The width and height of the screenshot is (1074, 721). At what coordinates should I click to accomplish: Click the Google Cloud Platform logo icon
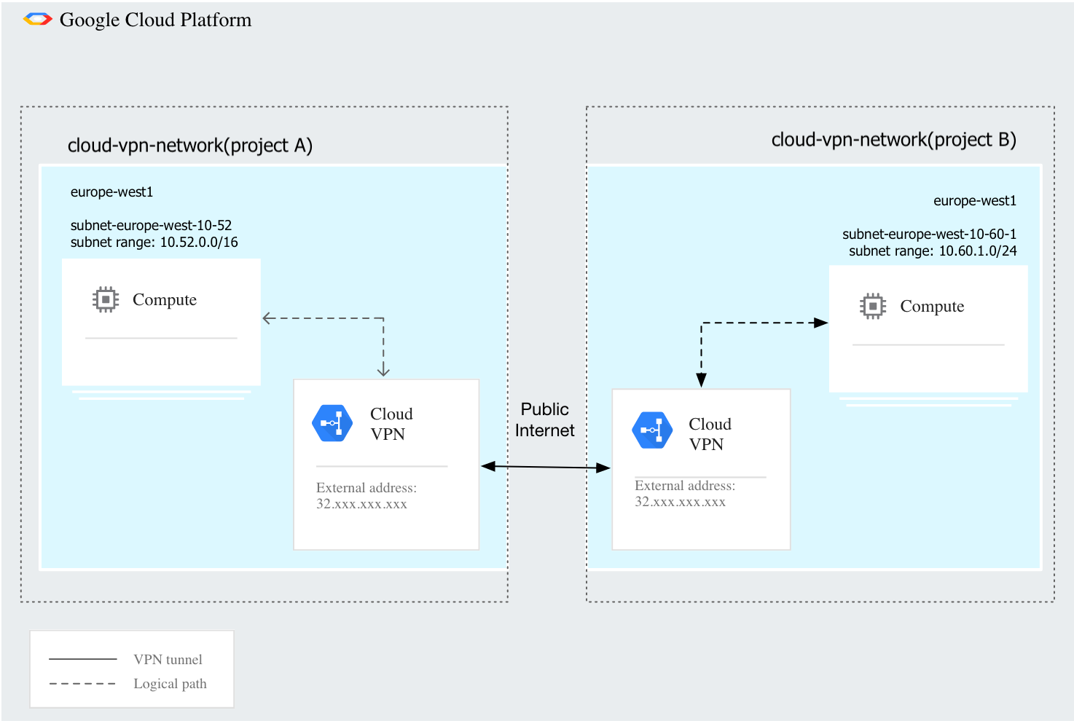(37, 20)
